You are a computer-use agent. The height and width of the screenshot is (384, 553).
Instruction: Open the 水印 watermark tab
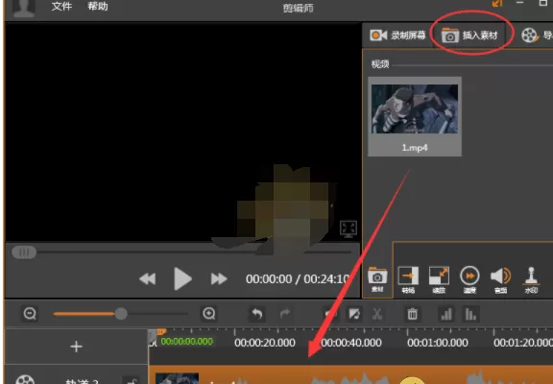click(531, 280)
